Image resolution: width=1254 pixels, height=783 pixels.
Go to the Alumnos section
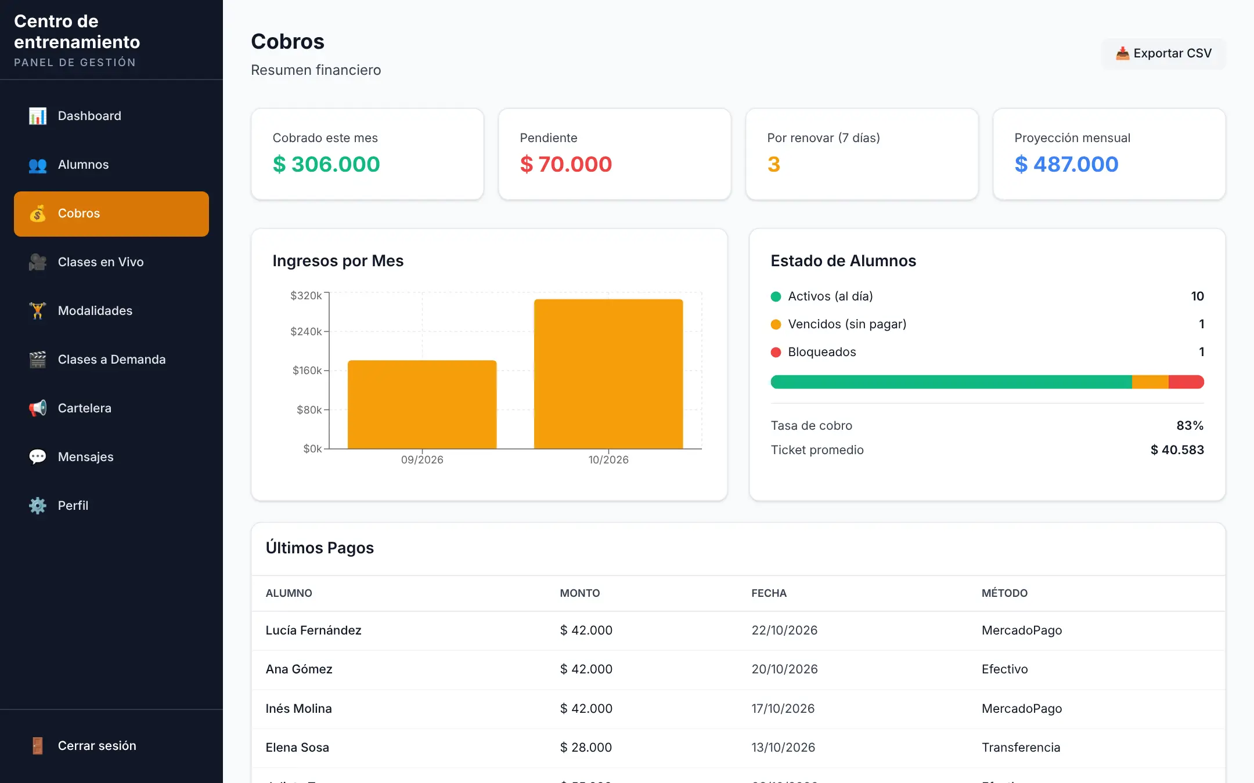click(x=111, y=165)
